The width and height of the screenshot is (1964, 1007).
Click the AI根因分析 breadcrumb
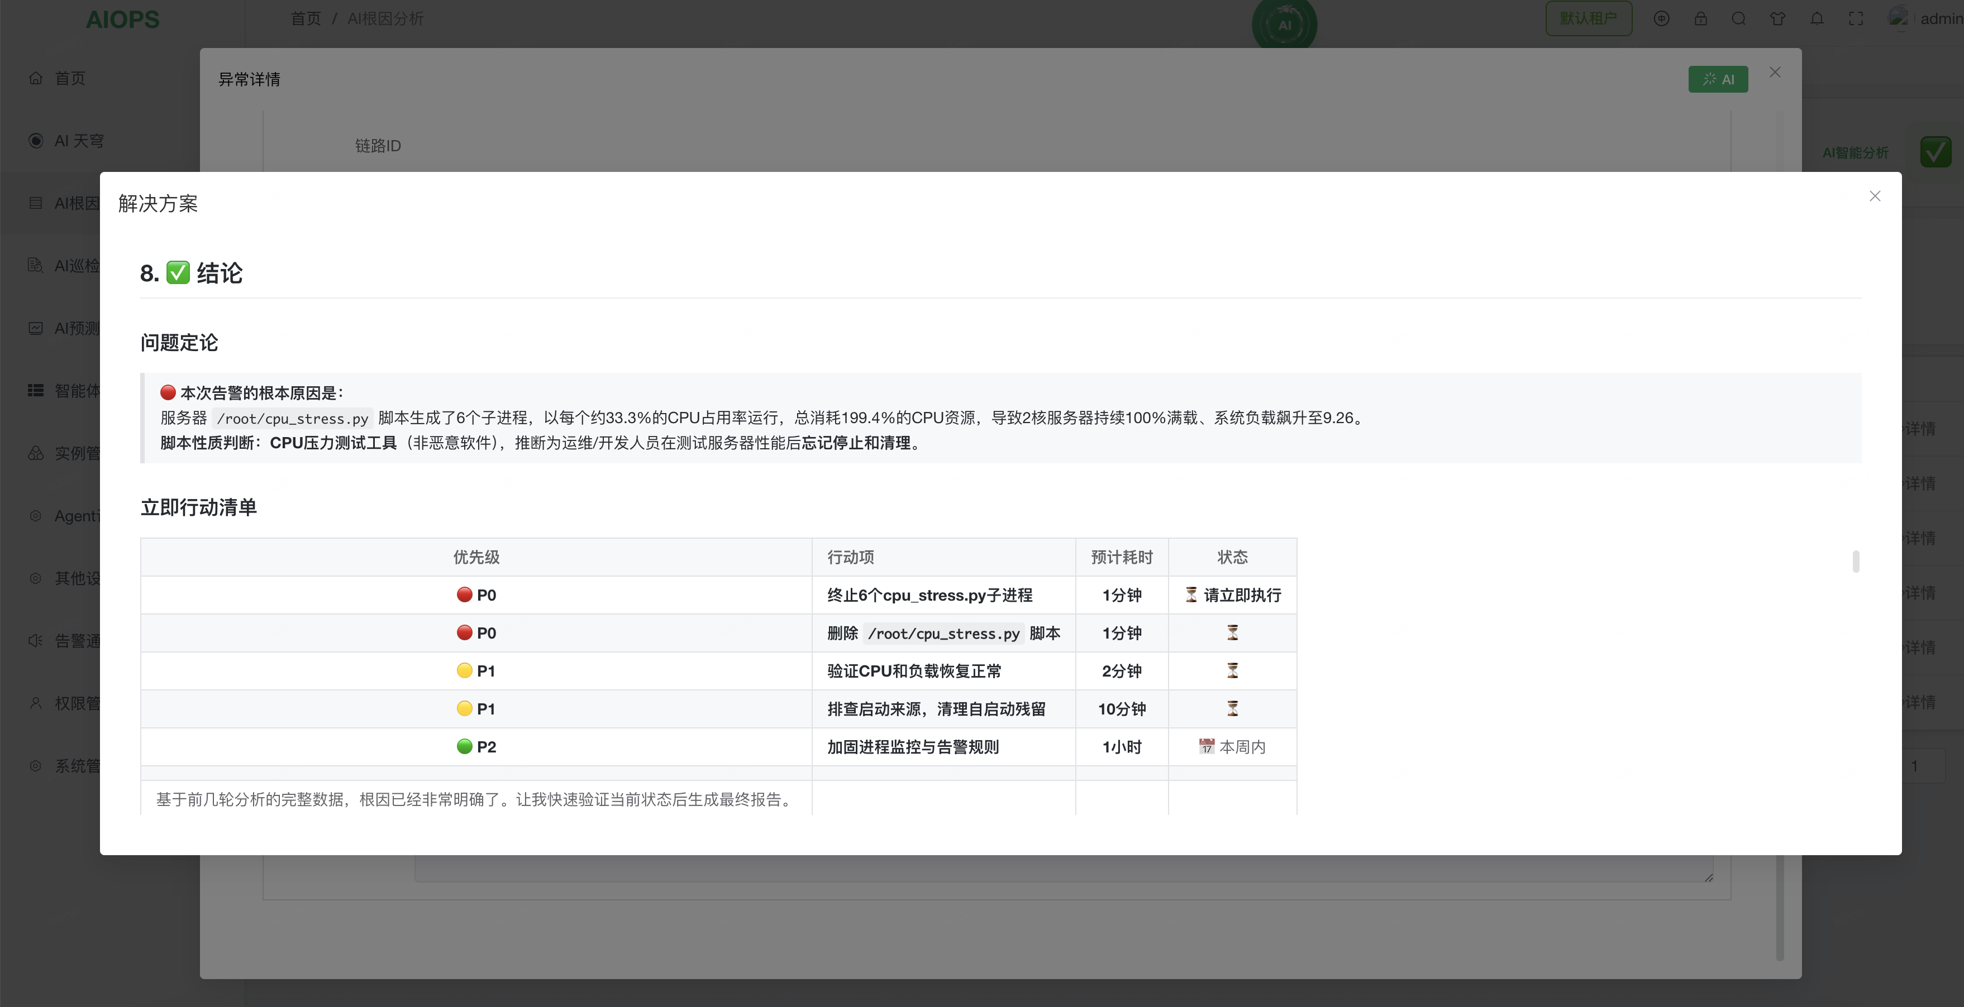[x=385, y=18]
